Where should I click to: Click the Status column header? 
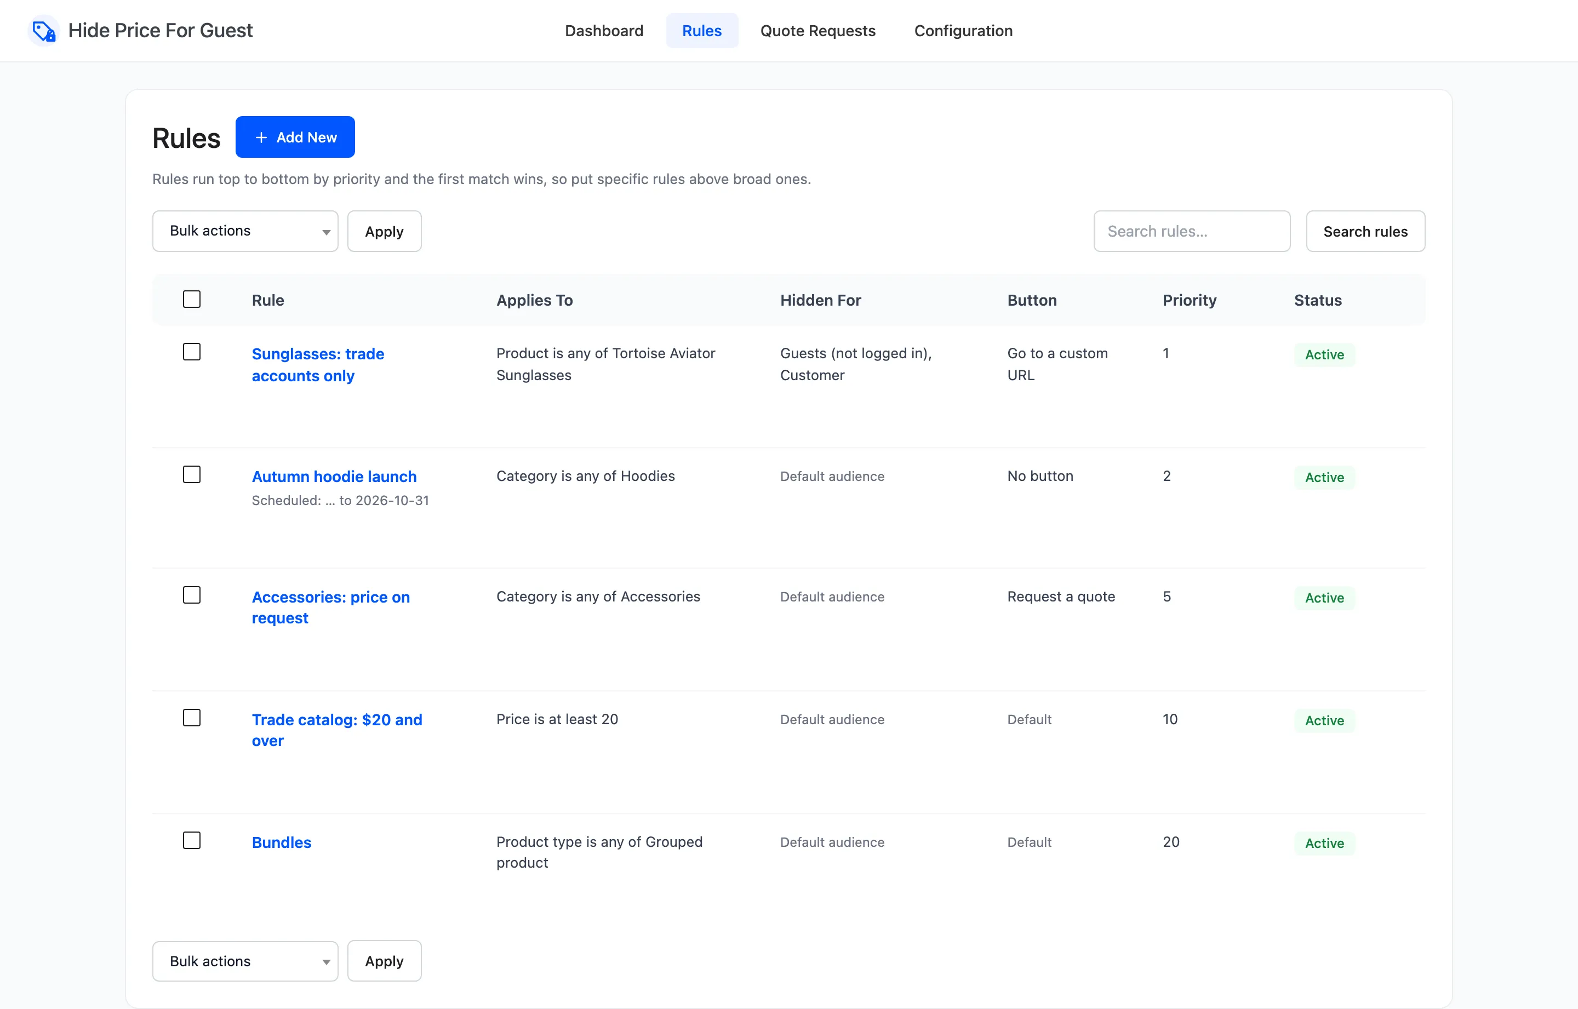click(x=1317, y=300)
